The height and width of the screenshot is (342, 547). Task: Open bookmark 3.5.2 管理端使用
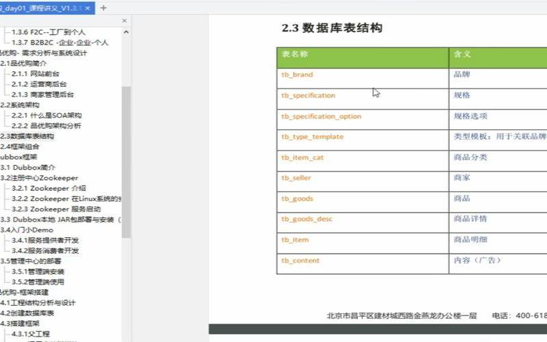[38, 282]
